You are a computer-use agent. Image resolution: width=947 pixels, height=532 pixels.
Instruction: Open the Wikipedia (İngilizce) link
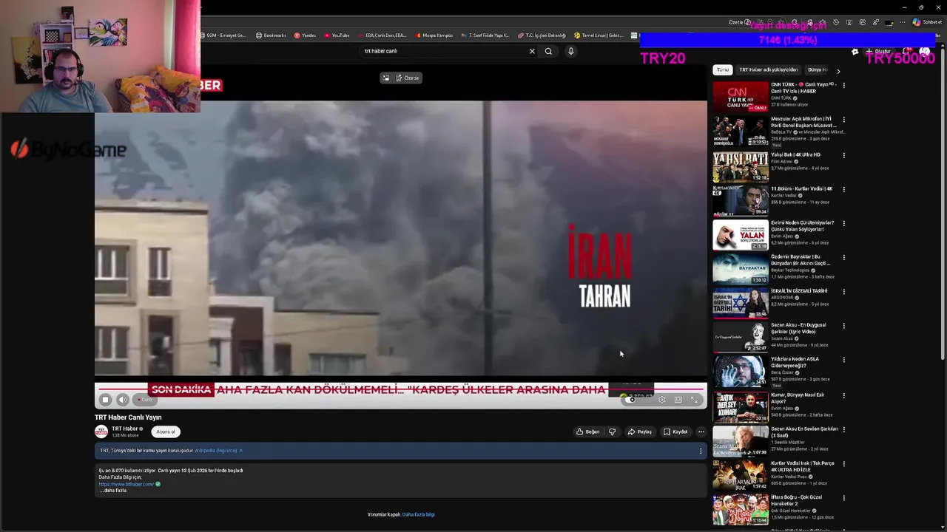tap(218, 451)
